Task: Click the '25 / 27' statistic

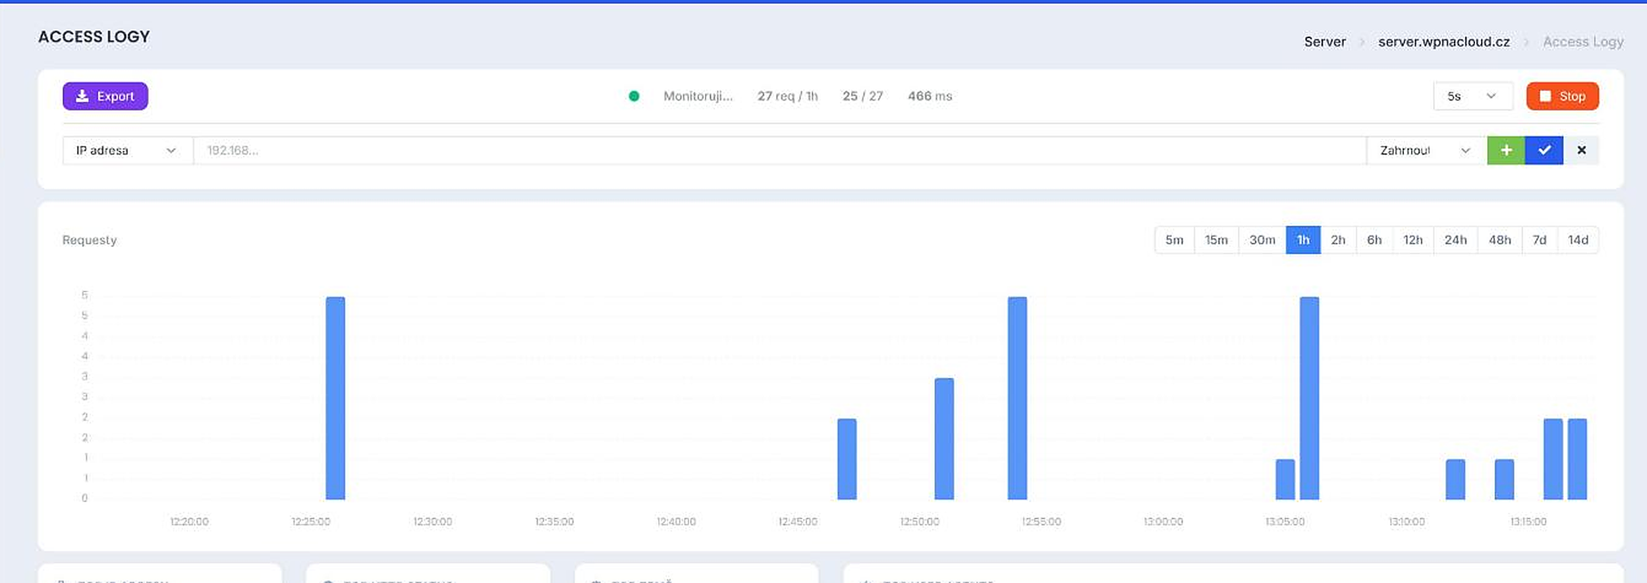Action: (862, 96)
